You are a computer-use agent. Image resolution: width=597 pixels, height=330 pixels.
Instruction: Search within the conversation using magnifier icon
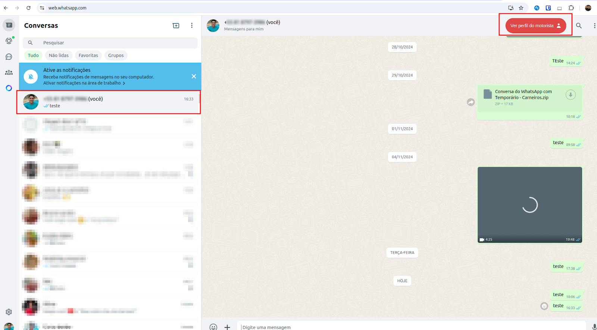click(579, 25)
